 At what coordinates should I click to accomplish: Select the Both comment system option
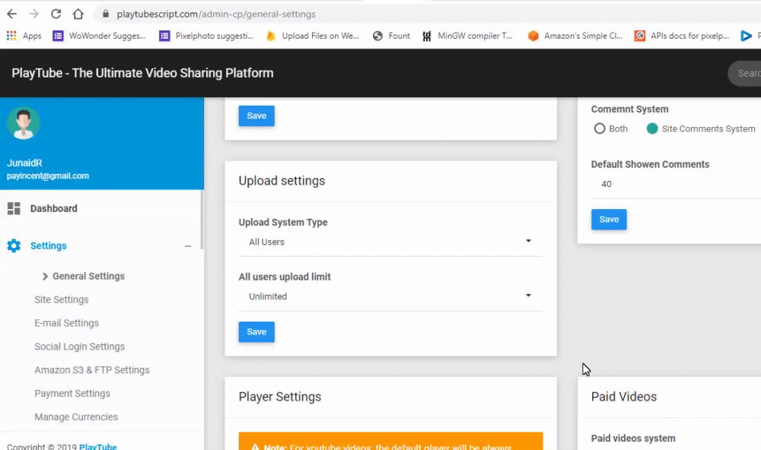(600, 128)
